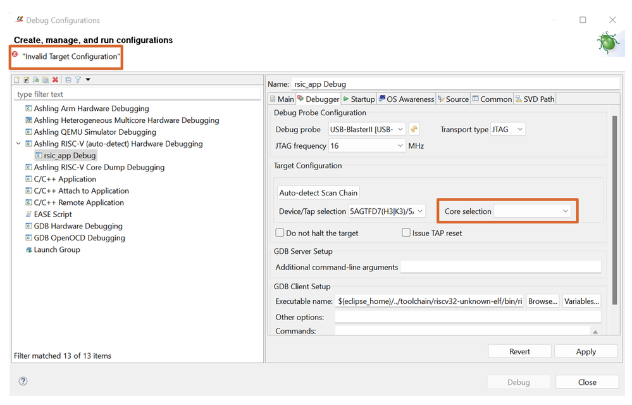The height and width of the screenshot is (405, 632).
Task: Open the OS Awareness tab
Action: click(x=406, y=99)
